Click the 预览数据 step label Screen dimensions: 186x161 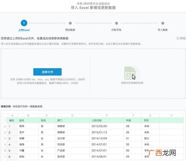pos(70,30)
